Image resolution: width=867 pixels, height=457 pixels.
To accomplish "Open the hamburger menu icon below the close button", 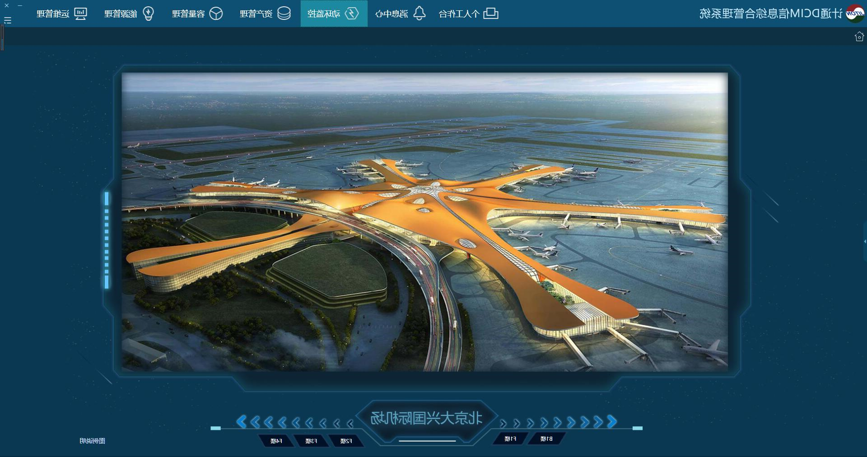I will (8, 20).
